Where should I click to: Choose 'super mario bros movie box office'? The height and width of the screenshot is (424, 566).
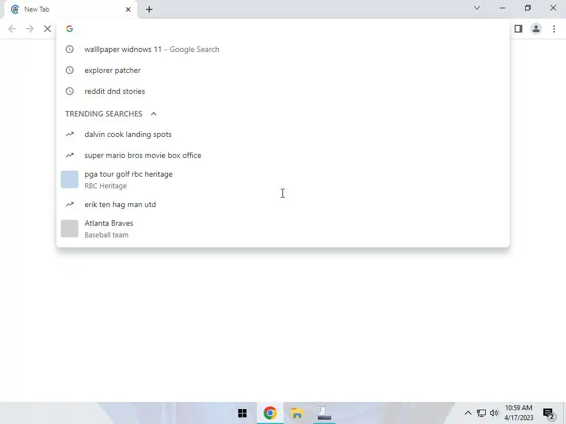(x=283, y=155)
